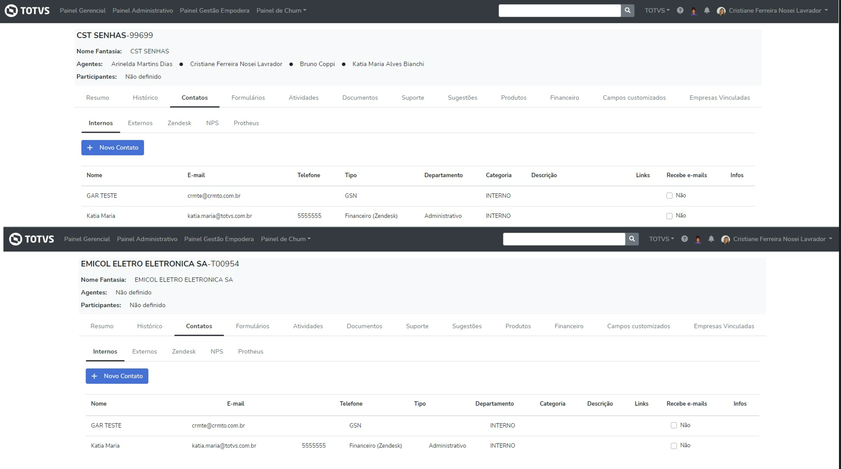Click the magnifier search button above EMICOL
Image resolution: width=841 pixels, height=469 pixels.
click(632, 239)
